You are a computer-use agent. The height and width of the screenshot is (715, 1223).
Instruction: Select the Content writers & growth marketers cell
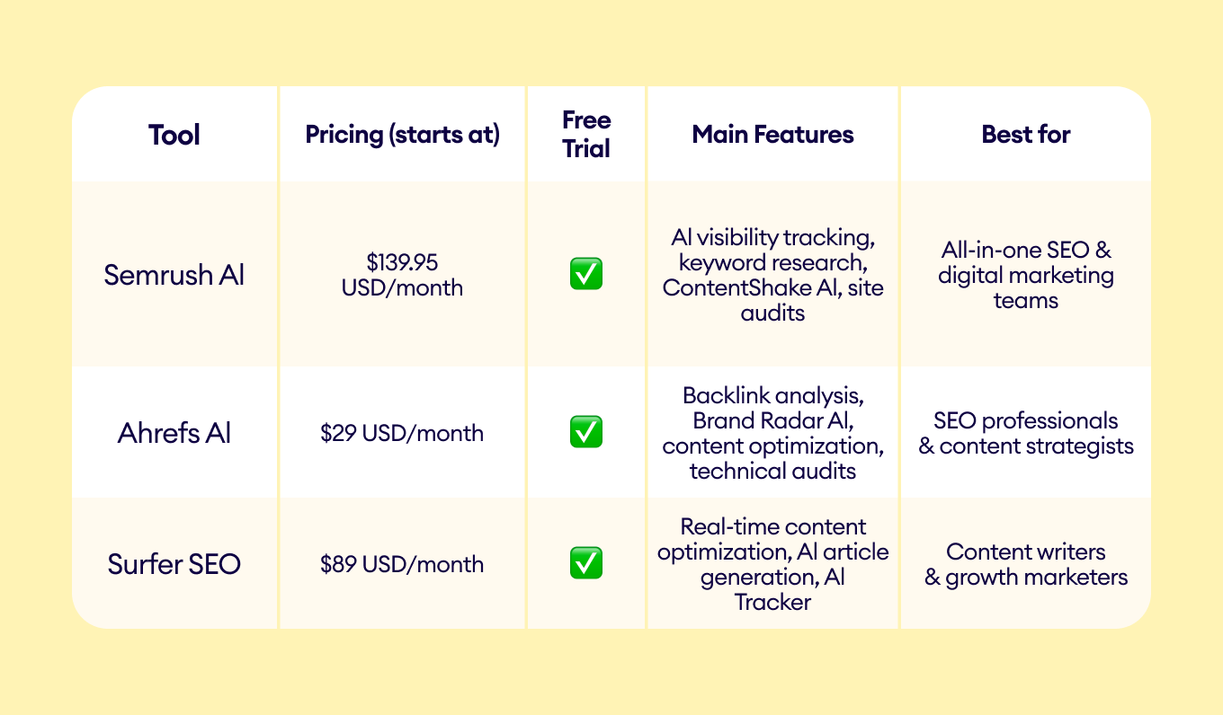pyautogui.click(x=1025, y=564)
